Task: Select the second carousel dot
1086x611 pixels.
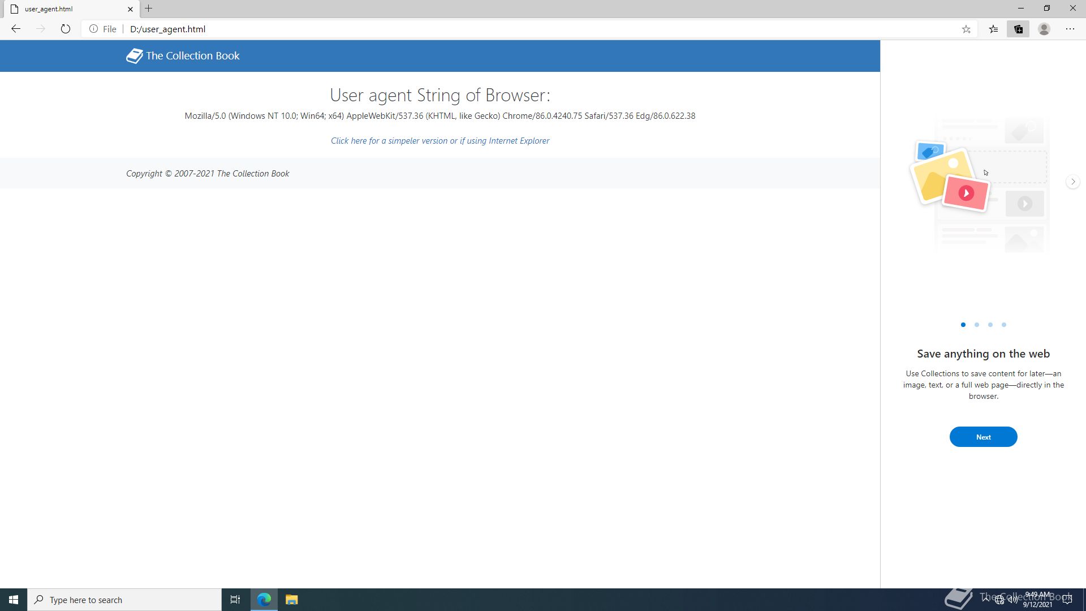Action: click(977, 325)
